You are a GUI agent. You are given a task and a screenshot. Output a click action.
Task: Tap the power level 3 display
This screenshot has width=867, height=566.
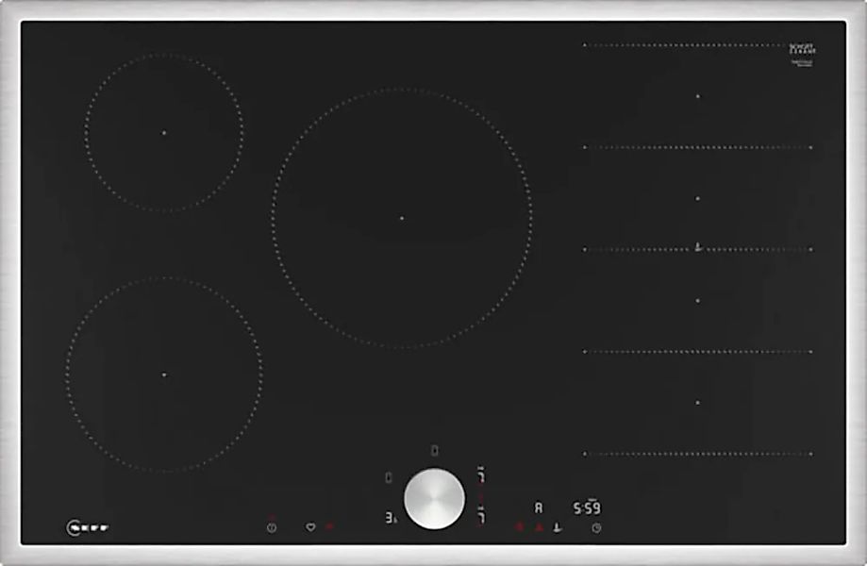coord(390,517)
